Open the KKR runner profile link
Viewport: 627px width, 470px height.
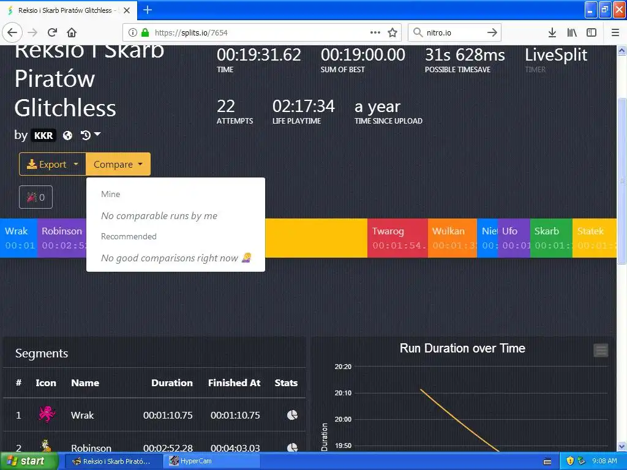click(x=43, y=135)
